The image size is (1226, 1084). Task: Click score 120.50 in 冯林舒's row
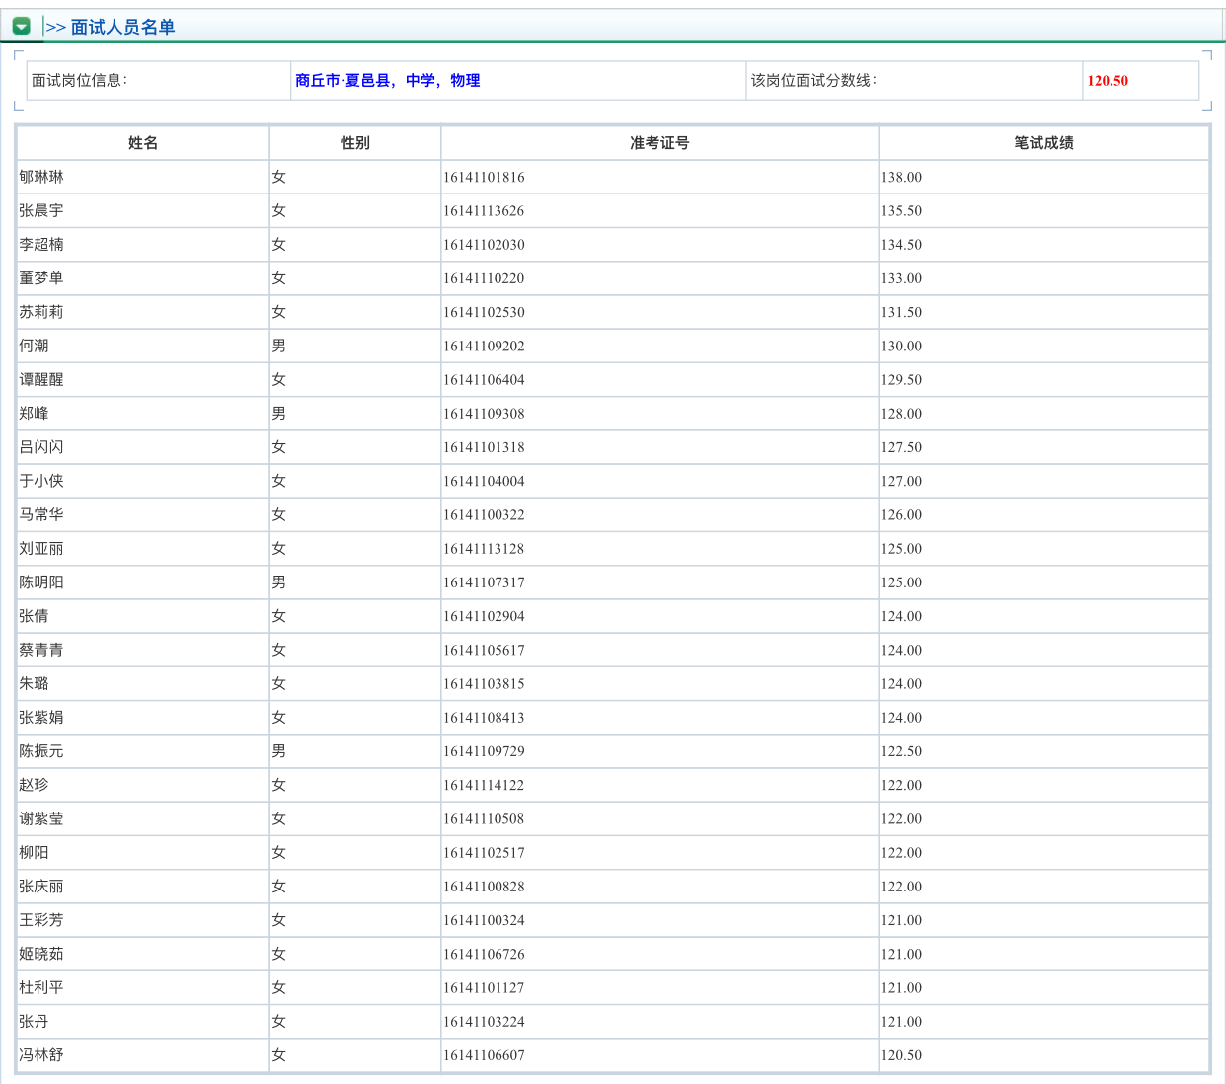coord(901,1055)
